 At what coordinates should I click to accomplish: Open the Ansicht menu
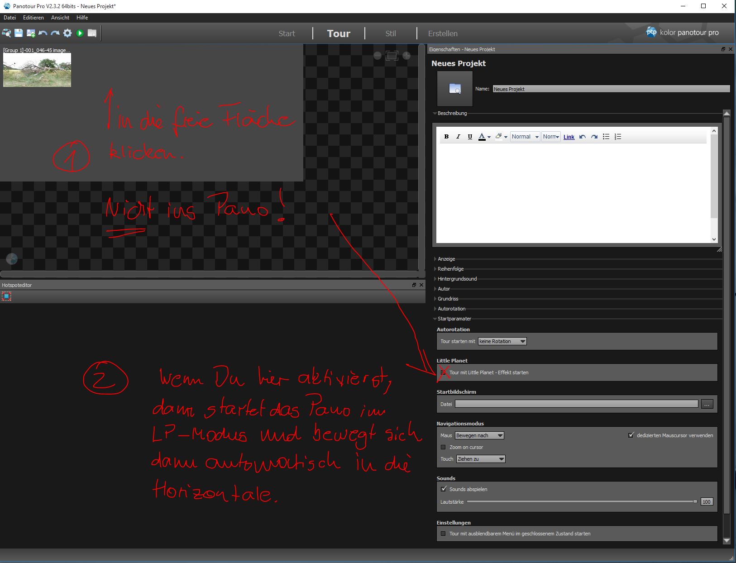pyautogui.click(x=60, y=18)
